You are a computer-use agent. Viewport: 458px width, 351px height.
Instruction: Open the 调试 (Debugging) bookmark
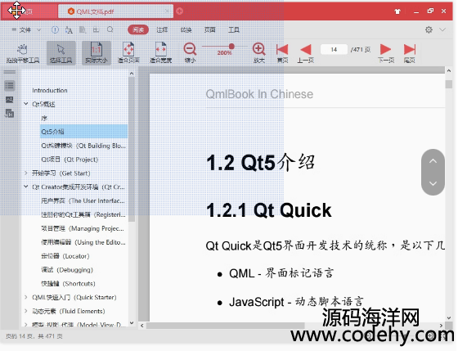[67, 269]
